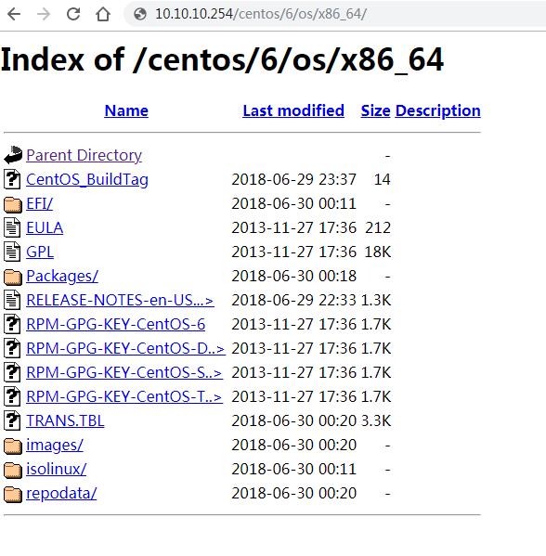This screenshot has height=556, width=546.
Task: Click the browser back arrow
Action: click(14, 14)
